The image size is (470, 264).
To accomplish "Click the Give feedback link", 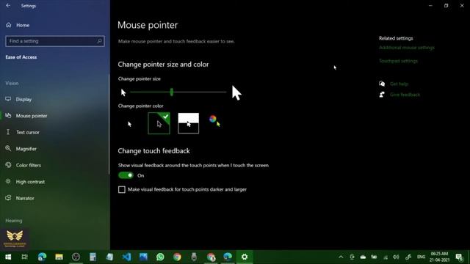I will 405,95.
